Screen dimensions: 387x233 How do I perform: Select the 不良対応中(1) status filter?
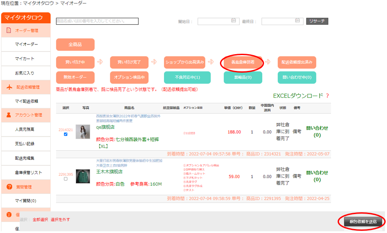point(187,77)
